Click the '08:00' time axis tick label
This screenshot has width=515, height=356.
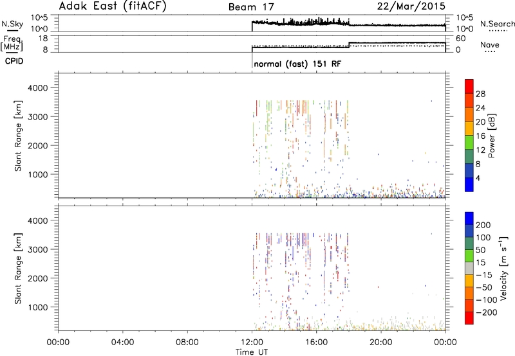point(187,343)
